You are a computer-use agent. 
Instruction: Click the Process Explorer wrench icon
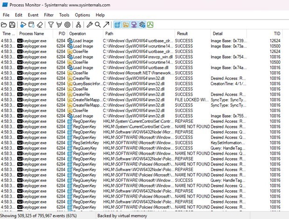coord(89,25)
